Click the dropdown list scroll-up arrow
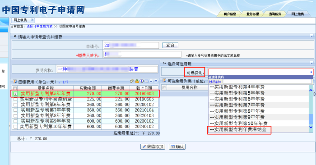This screenshot has height=165, width=316. click(311, 91)
